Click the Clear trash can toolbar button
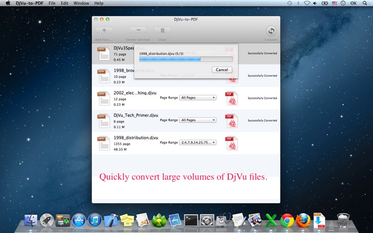373x233 pixels. 162,30
